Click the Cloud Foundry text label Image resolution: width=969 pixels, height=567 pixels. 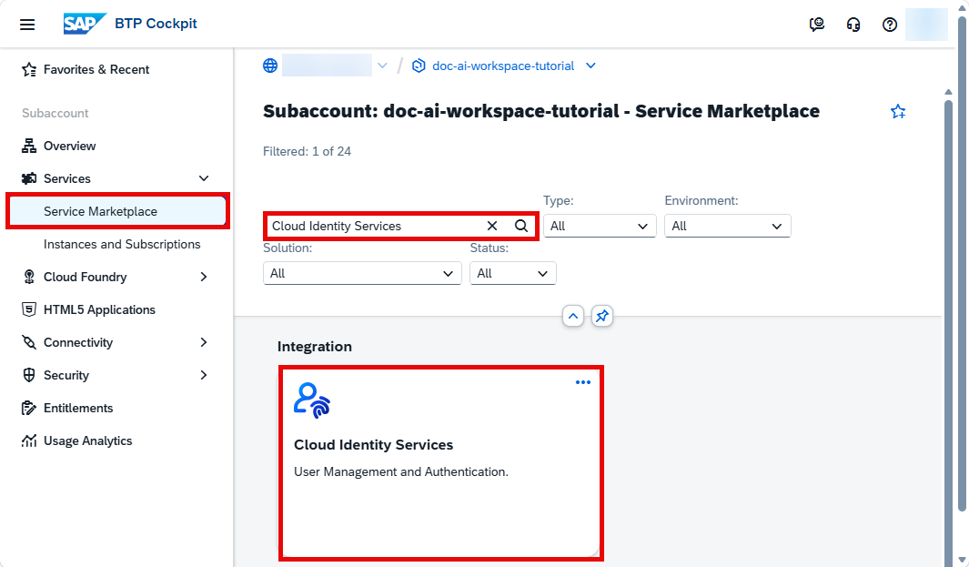[x=86, y=277]
